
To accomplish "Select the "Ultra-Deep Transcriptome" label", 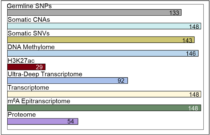I will (45, 74).
